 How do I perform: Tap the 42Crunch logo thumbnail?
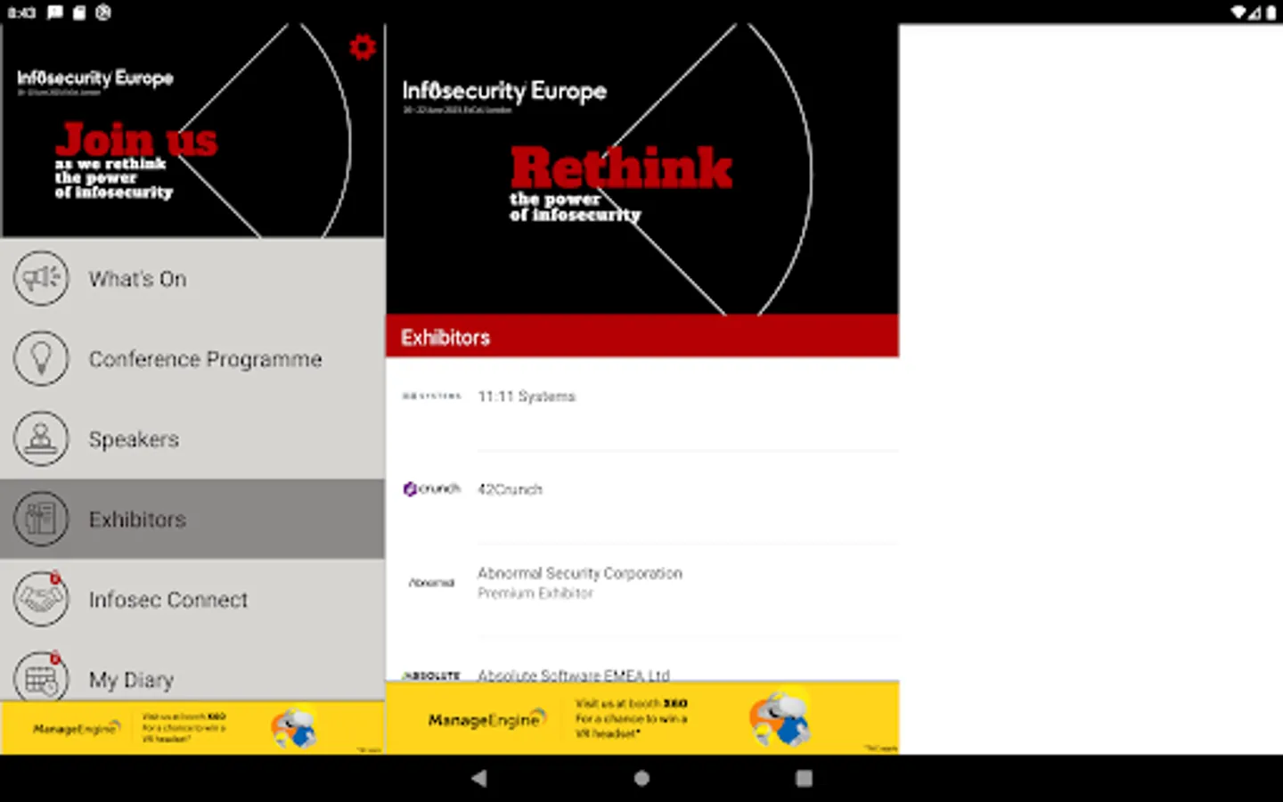point(432,488)
